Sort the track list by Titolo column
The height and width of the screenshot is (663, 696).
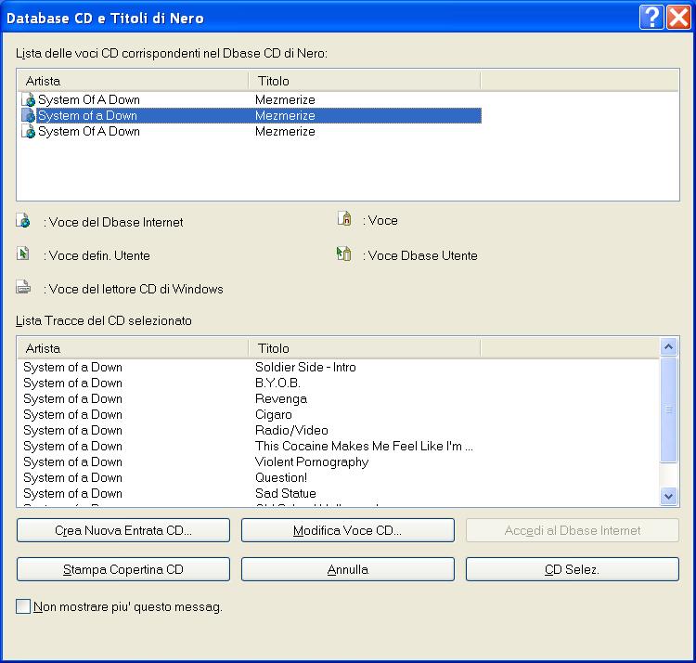pos(365,348)
